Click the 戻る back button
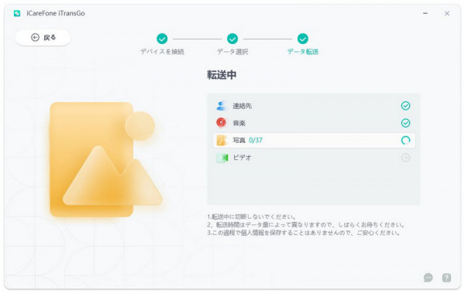 click(x=43, y=38)
